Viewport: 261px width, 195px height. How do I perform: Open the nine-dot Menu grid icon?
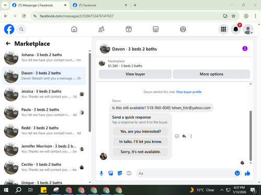tap(223, 29)
